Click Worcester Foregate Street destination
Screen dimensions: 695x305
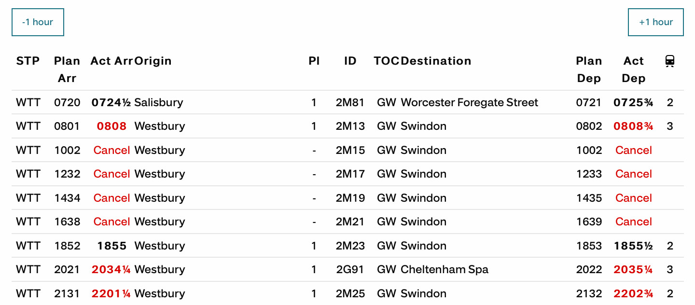(x=469, y=102)
